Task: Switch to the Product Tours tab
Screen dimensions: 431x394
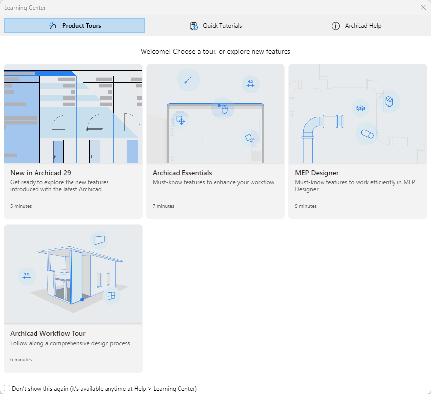Action: click(x=74, y=26)
